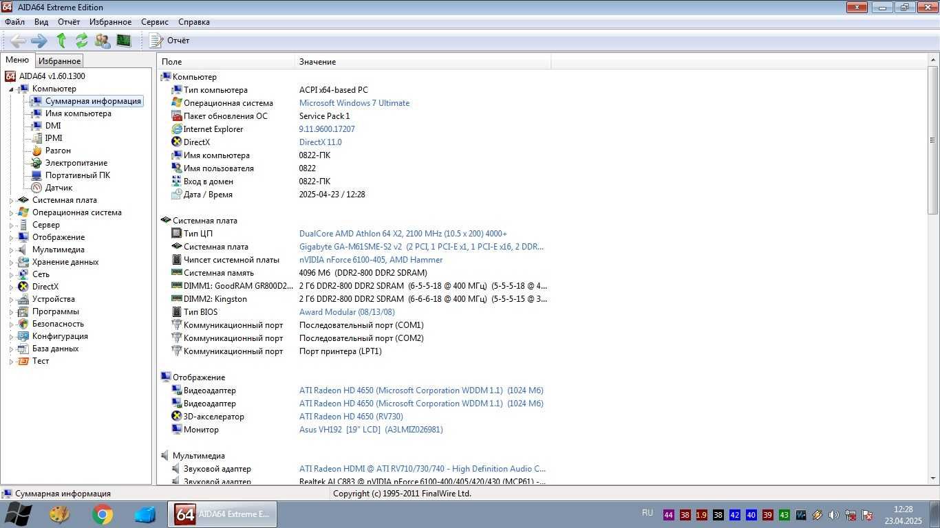Select Суммарная информация in the tree

coord(93,101)
